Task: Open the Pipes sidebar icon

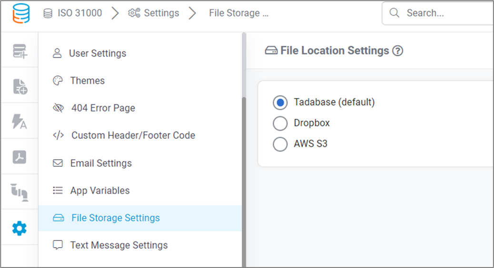Action: [20, 192]
